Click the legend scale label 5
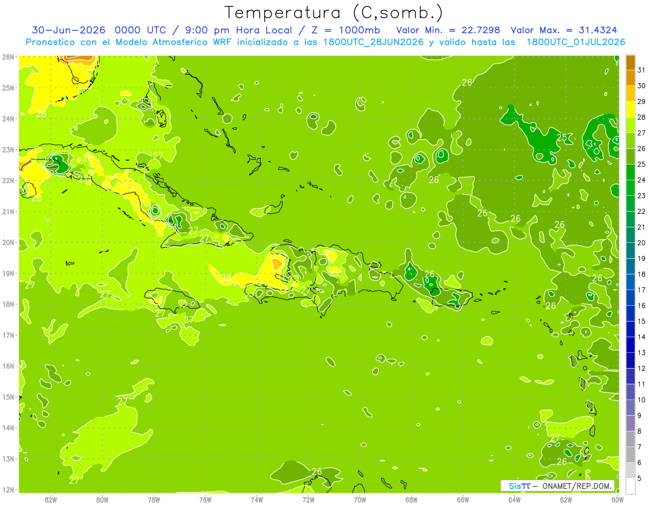Screen dimensions: 656x507 click(640, 479)
